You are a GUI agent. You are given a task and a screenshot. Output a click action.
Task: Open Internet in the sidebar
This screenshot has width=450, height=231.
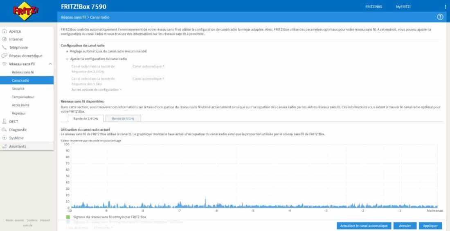(16, 39)
